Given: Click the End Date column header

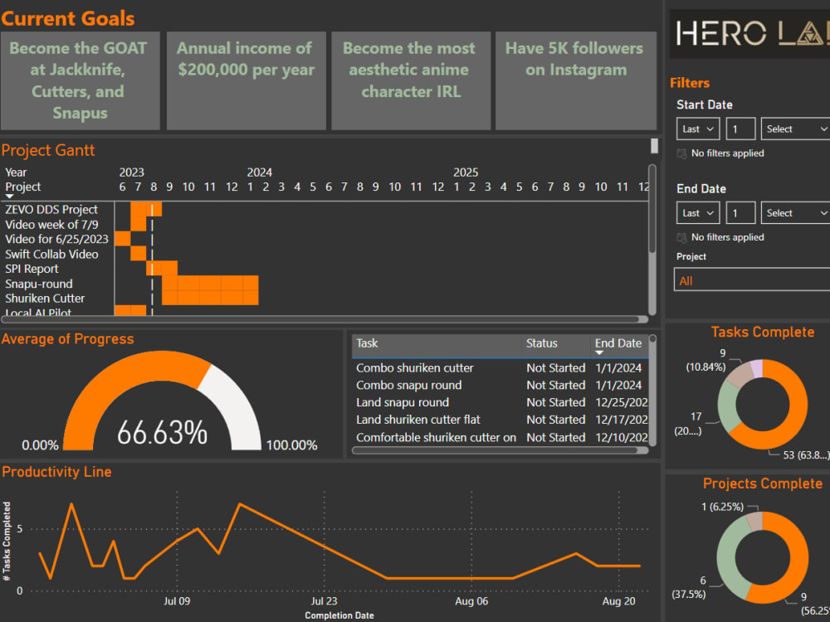Looking at the screenshot, I should pyautogui.click(x=618, y=343).
